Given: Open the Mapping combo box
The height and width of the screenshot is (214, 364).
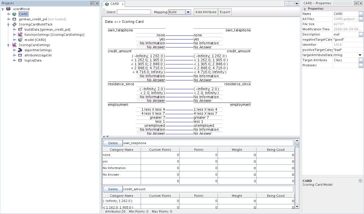Looking at the screenshot, I should coord(188,12).
